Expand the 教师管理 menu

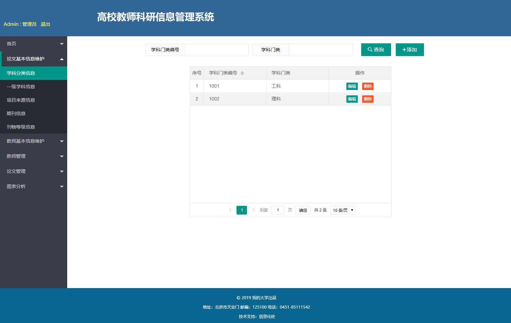pos(34,156)
